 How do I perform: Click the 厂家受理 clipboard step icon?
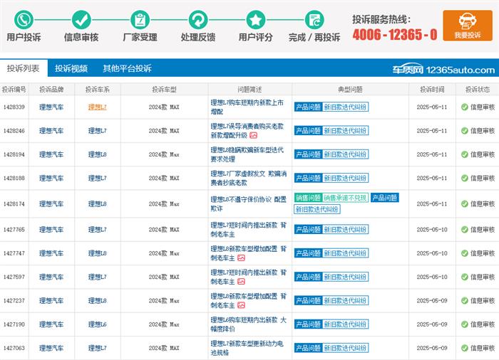pos(140,20)
